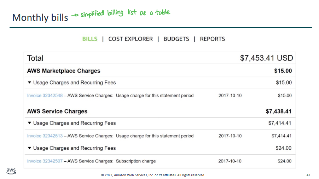Collapse the $24.00 Usage Charges triangle
Screen dimensions: 319x179
click(x=29, y=148)
